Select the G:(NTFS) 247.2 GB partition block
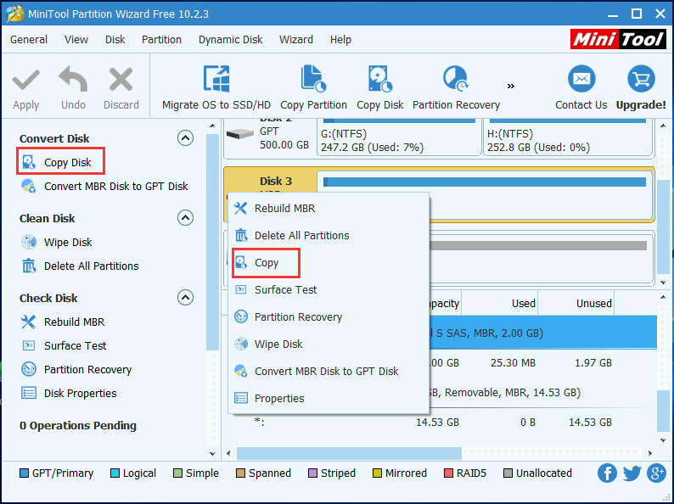Screen dimensions: 674x504 tap(399, 137)
